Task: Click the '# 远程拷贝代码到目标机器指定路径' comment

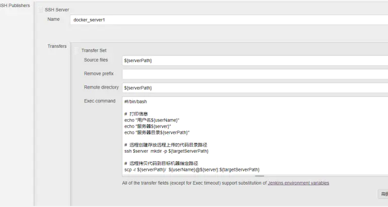Action: click(x=161, y=163)
